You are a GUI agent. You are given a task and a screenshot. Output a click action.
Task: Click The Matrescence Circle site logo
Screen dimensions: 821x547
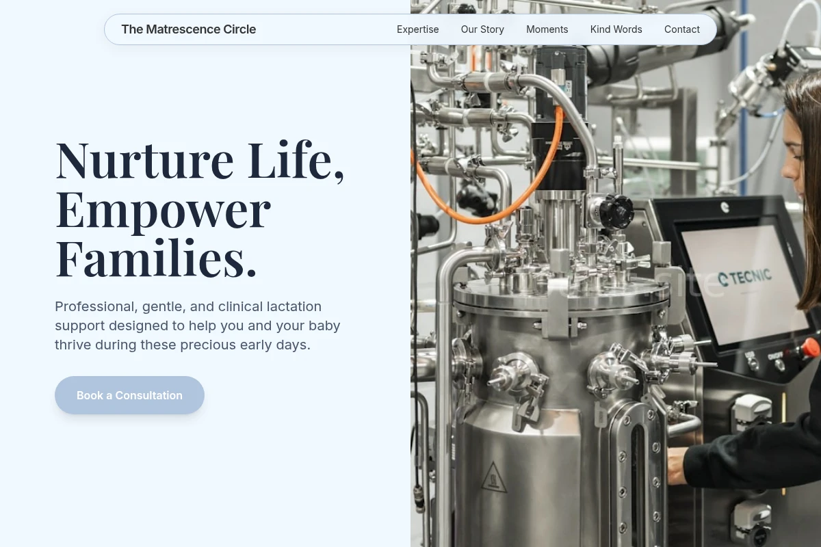pyautogui.click(x=189, y=29)
